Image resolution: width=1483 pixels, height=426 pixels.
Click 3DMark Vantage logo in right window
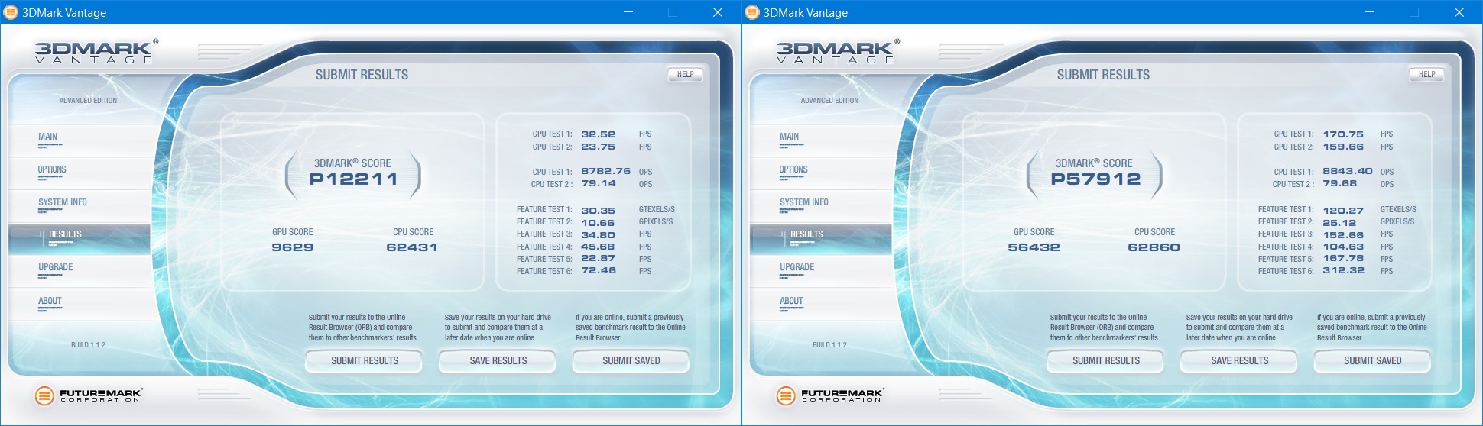(838, 51)
